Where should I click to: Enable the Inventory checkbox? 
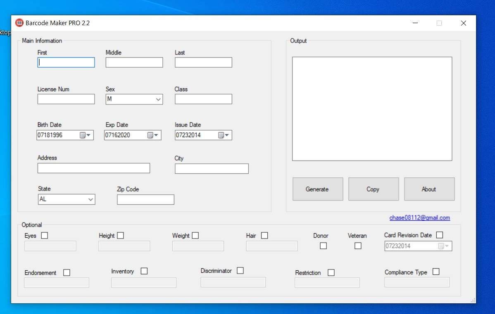click(144, 271)
